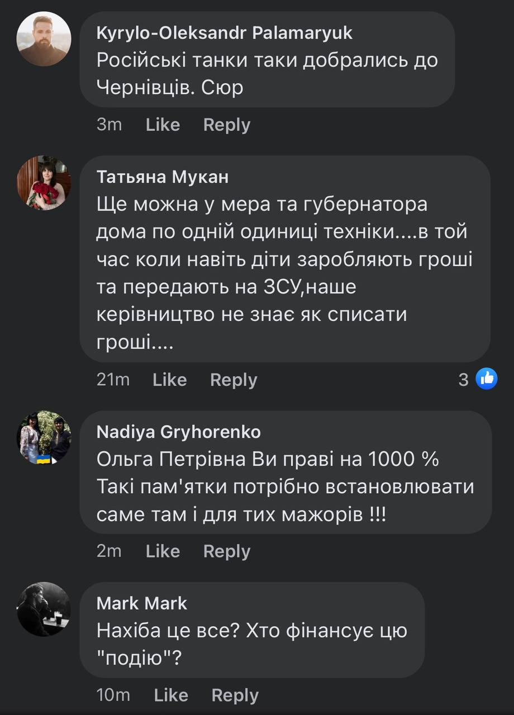Like Nadiya Gryhorenko's comment
This screenshot has height=715, width=514.
click(163, 551)
